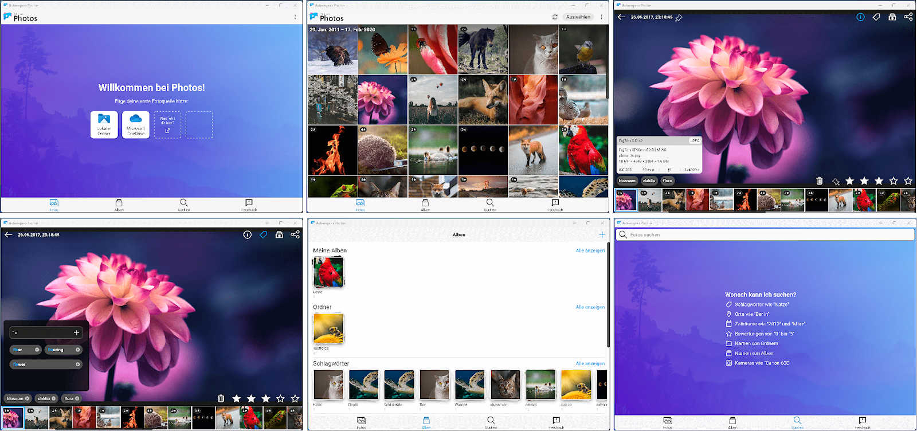Click the pin icon next to the photo date
This screenshot has width=917, height=431.
click(x=679, y=18)
